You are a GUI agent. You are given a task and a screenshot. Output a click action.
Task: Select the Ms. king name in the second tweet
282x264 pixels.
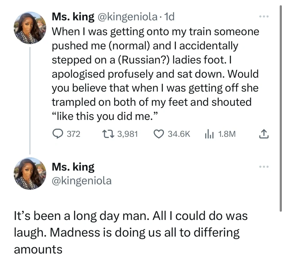coord(73,167)
